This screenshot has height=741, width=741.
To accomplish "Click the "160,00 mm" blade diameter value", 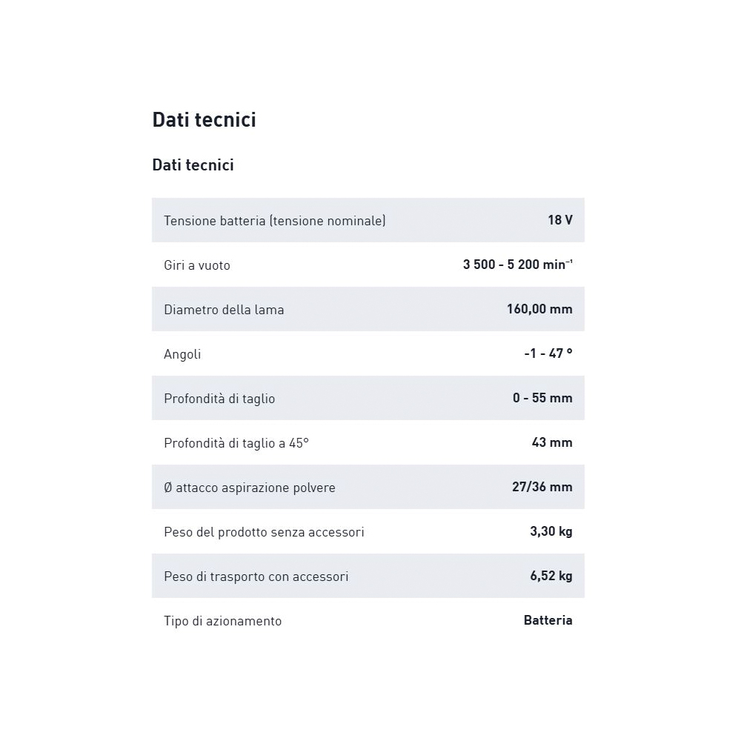I will [539, 309].
